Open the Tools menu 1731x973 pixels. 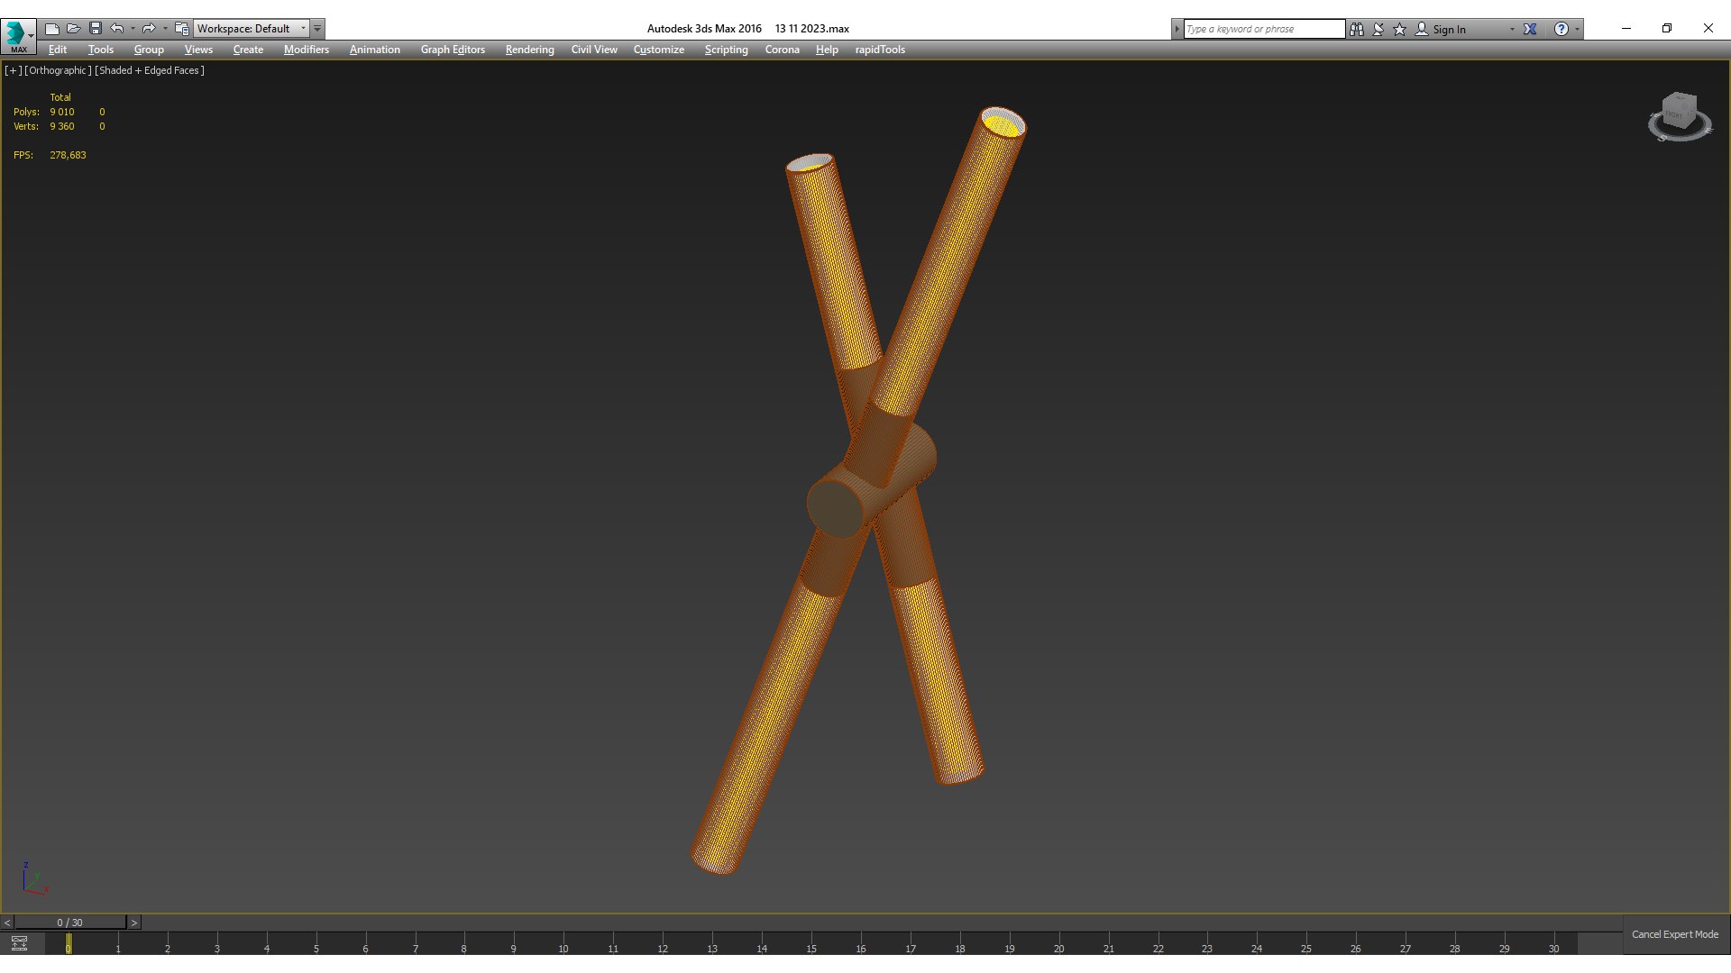pyautogui.click(x=101, y=50)
